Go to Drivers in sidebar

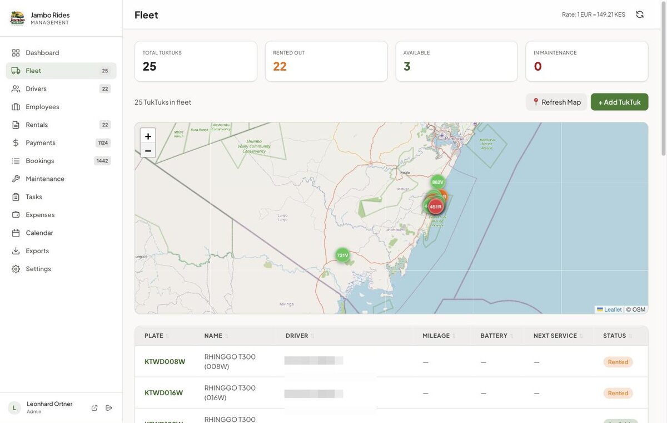(61, 88)
